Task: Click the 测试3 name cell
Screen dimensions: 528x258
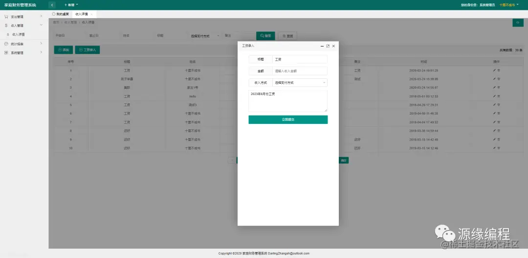Action: click(x=193, y=105)
